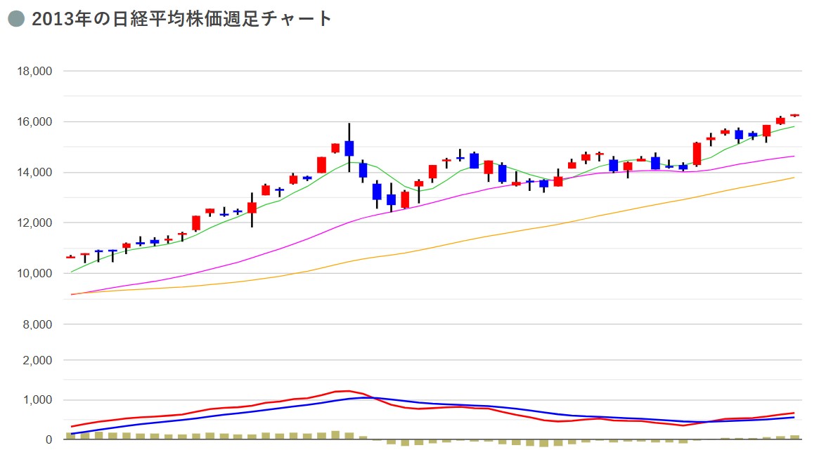Select the 1,000 indicator axis label
Image resolution: width=819 pixels, height=457 pixels.
[37, 400]
